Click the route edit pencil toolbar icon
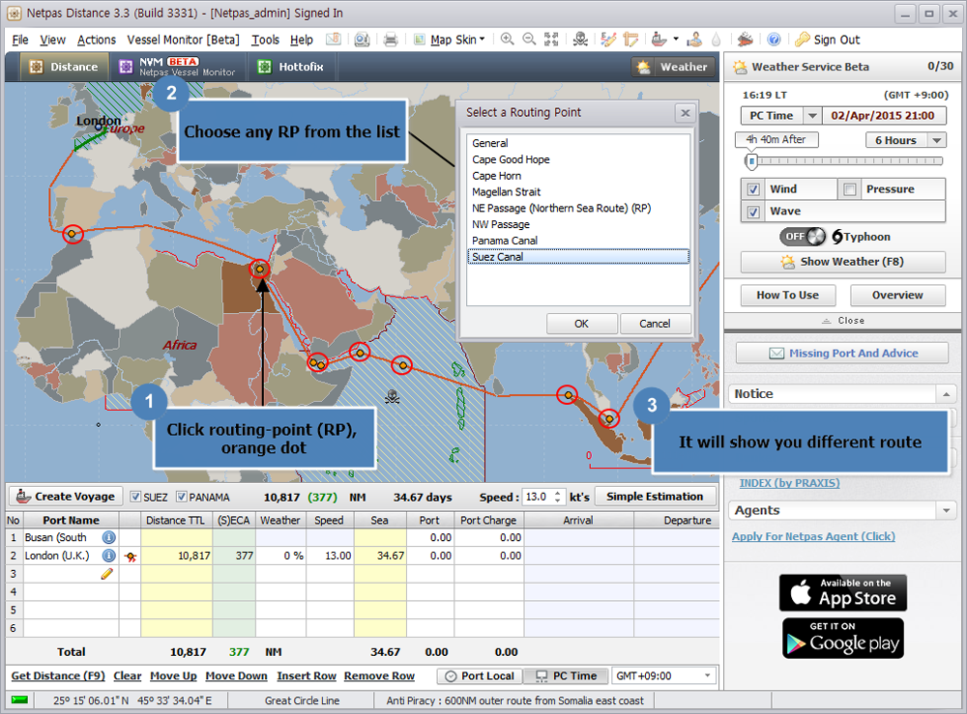 click(x=608, y=40)
